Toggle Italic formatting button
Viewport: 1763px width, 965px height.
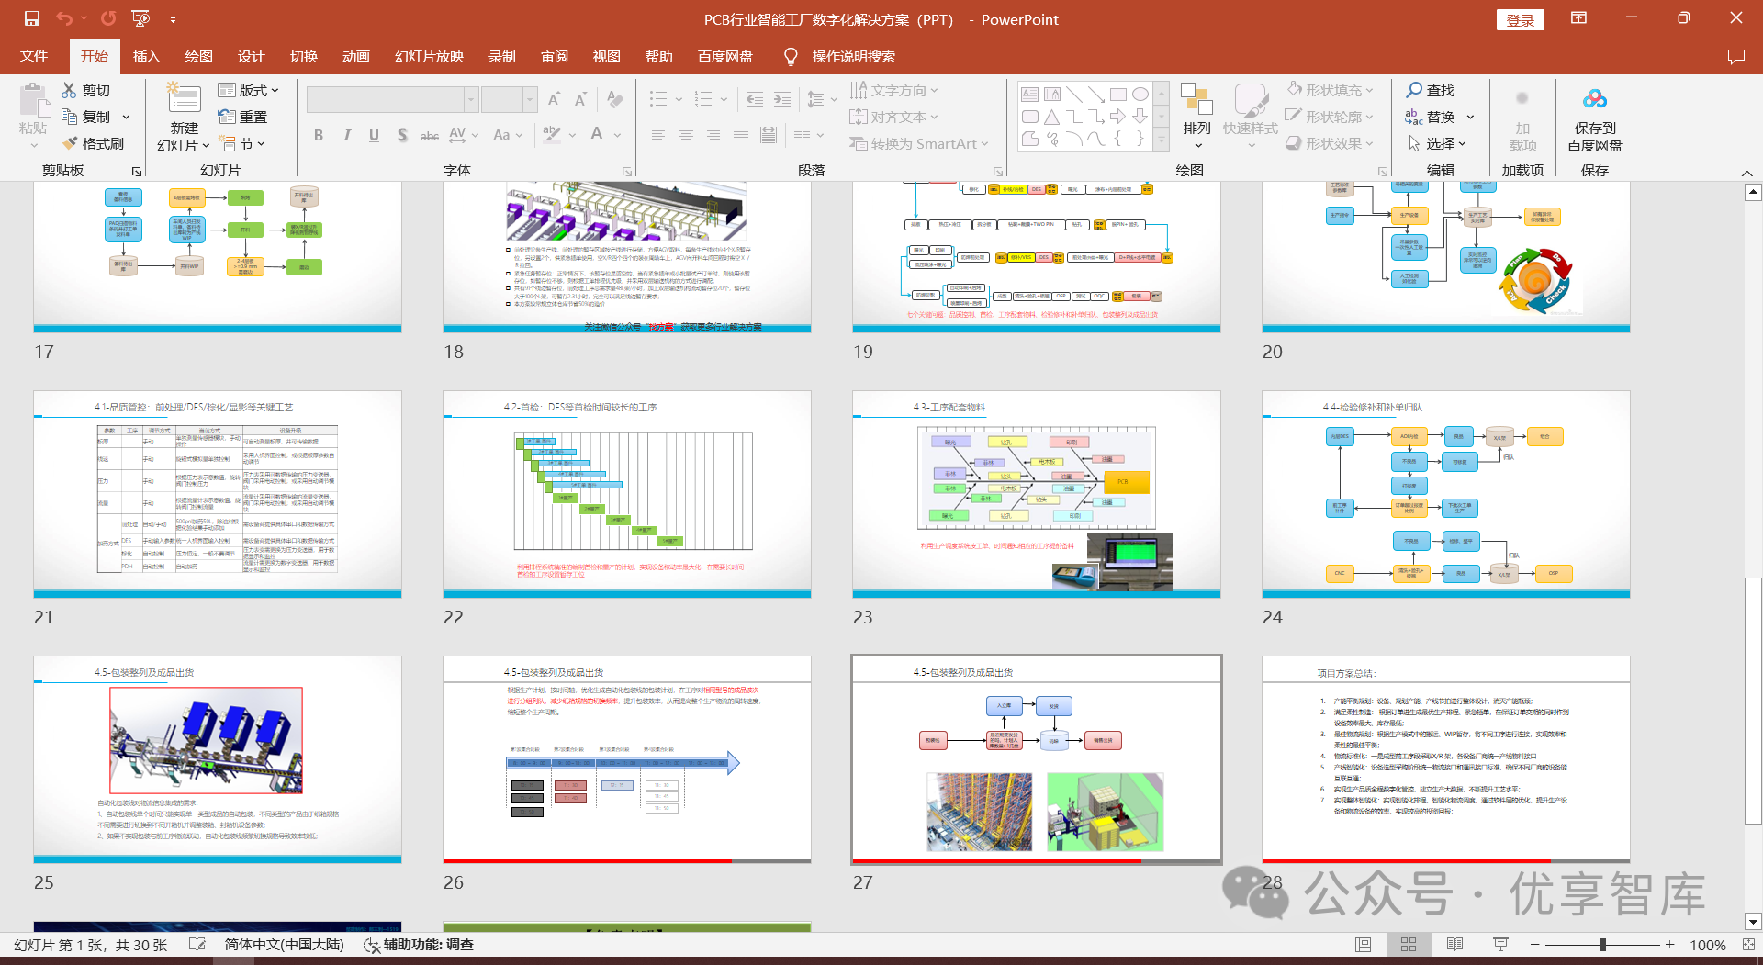346,135
